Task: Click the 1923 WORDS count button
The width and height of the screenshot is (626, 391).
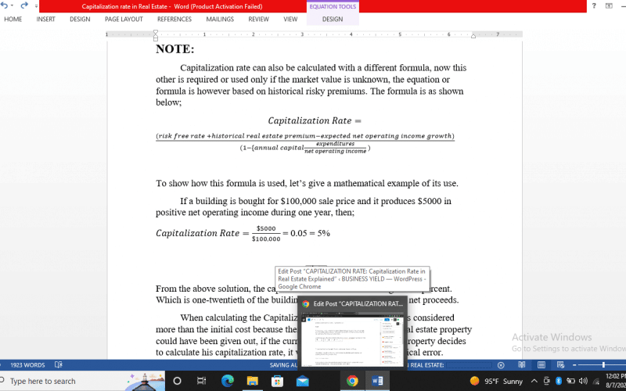Action: tap(26, 365)
